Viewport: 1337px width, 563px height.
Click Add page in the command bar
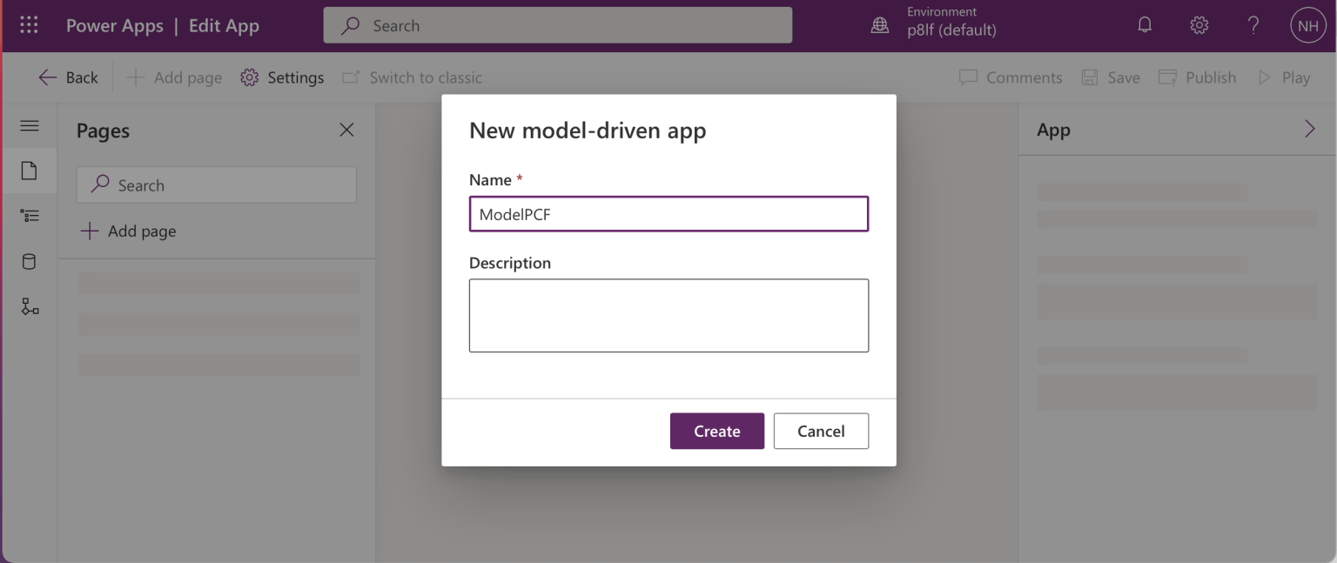tap(174, 77)
